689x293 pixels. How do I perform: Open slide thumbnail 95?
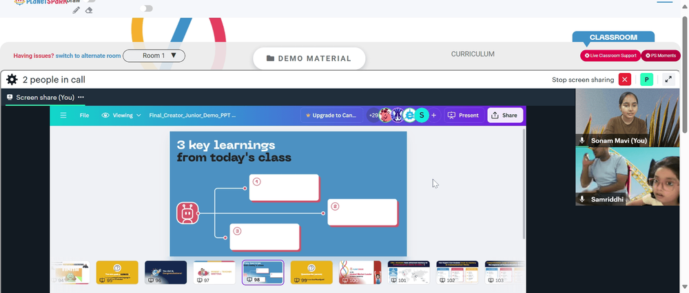point(117,272)
